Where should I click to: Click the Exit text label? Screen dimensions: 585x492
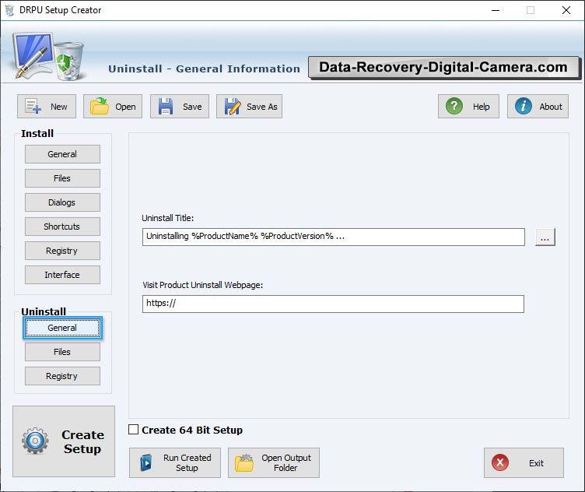click(536, 463)
